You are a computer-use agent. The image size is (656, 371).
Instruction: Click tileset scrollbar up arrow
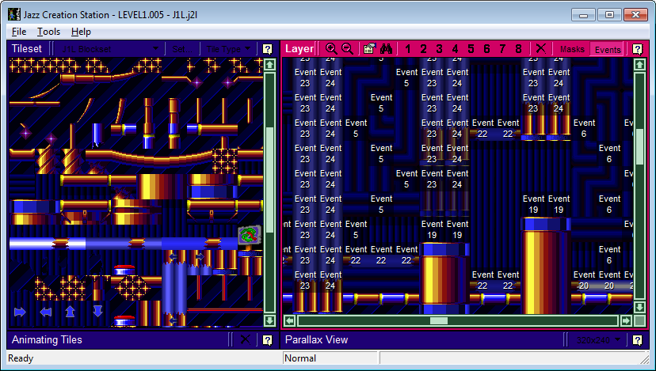(x=270, y=65)
